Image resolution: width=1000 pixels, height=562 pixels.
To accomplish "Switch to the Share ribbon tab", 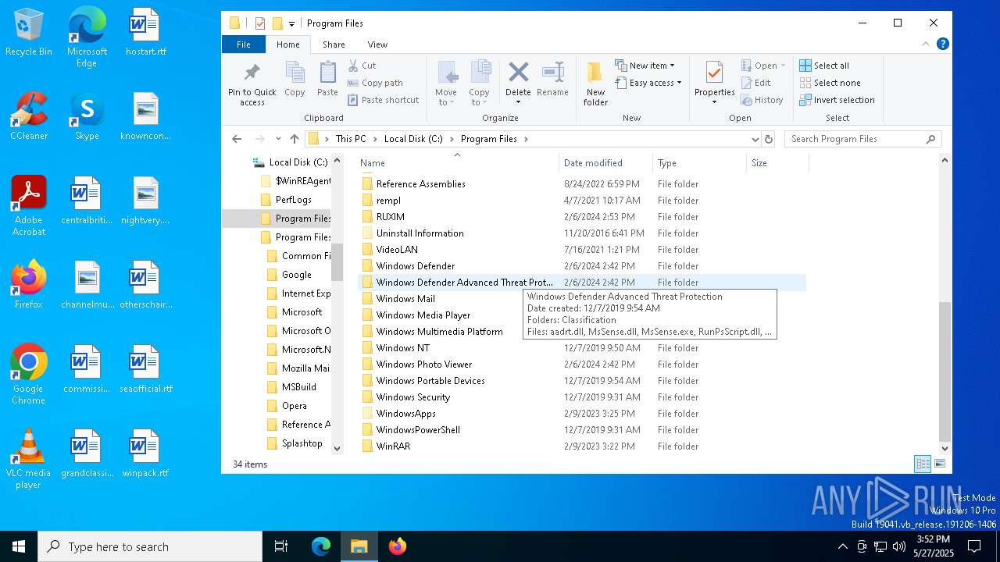I will [334, 44].
